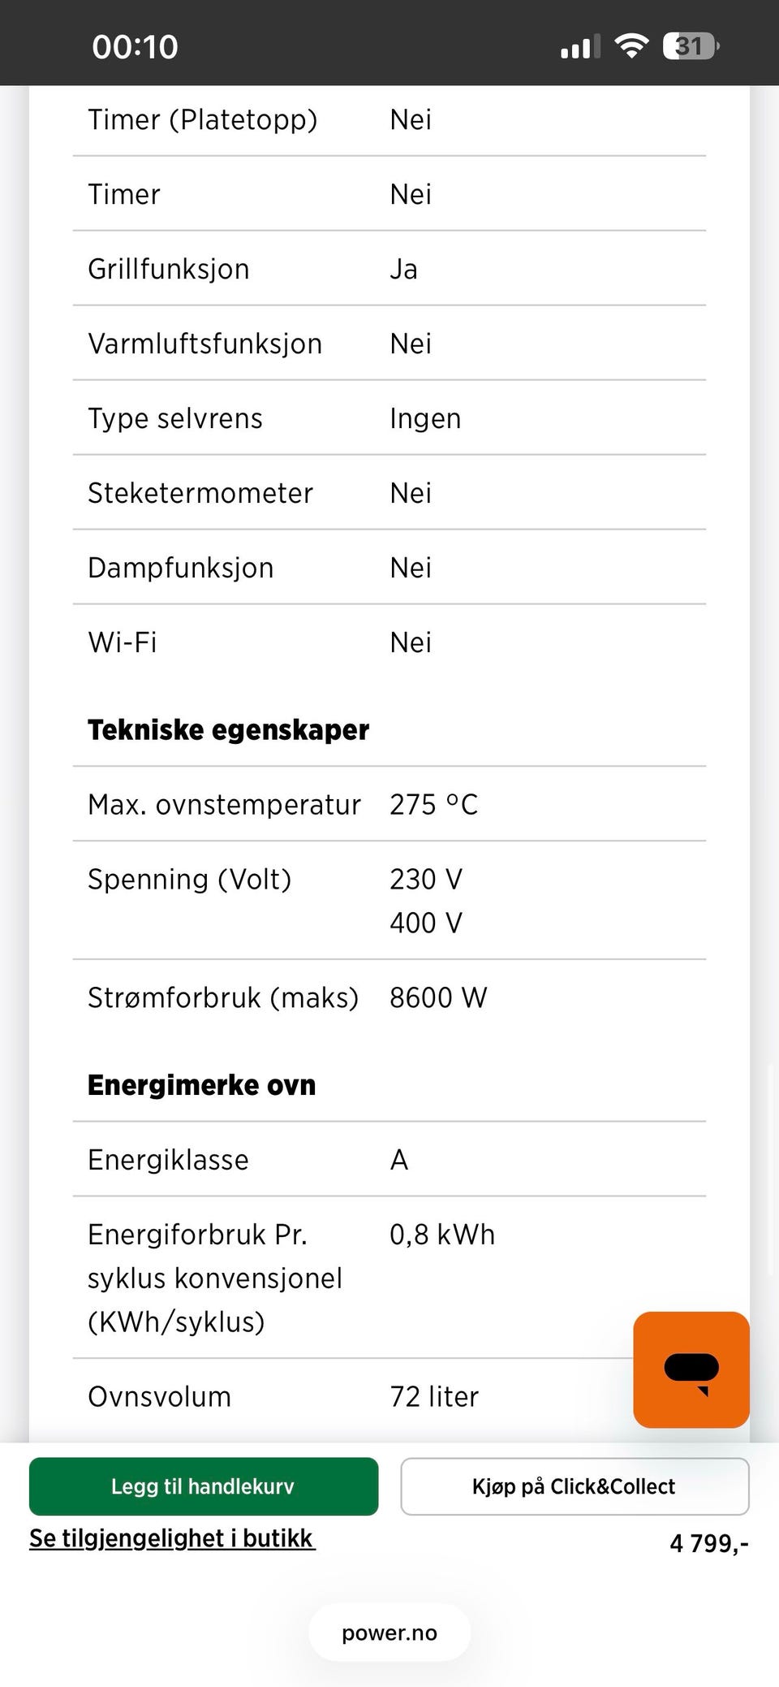The height and width of the screenshot is (1687, 779).
Task: Tap the 00:10 clock in status bar
Action: click(135, 46)
